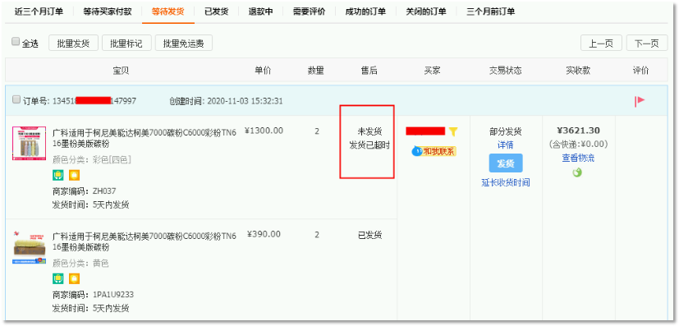Tick the 全选 select-all checkbox
The image size is (679, 326).
coord(16,42)
